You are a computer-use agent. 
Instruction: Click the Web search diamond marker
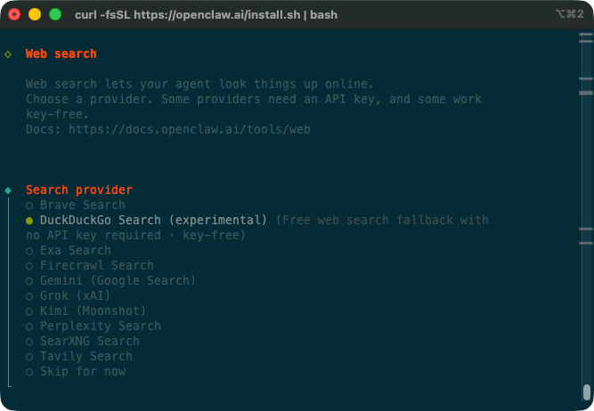click(x=8, y=54)
